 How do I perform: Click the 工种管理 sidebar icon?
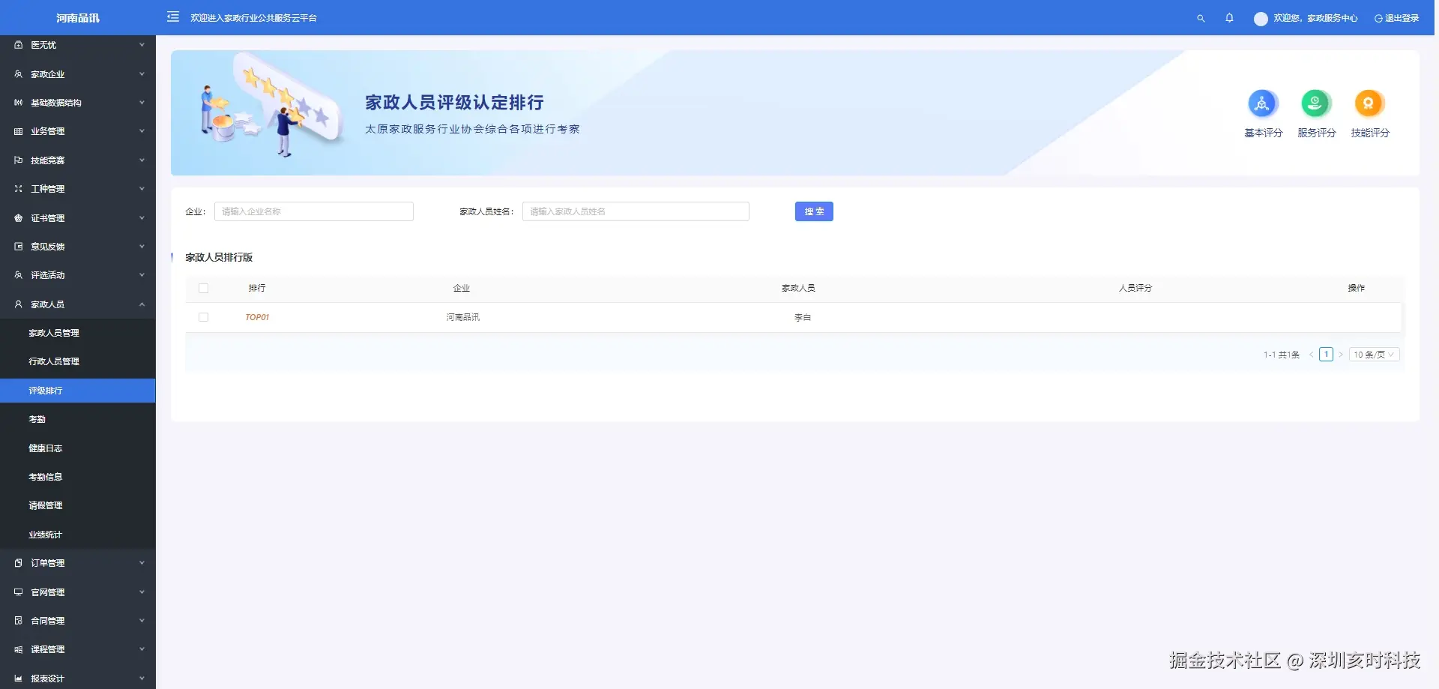click(19, 189)
